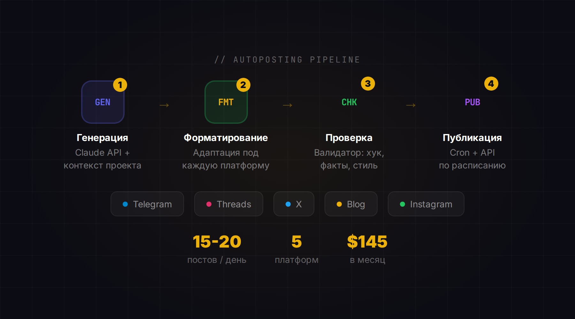Click the yellow step 4 badge
The width and height of the screenshot is (575, 319).
pos(491,84)
